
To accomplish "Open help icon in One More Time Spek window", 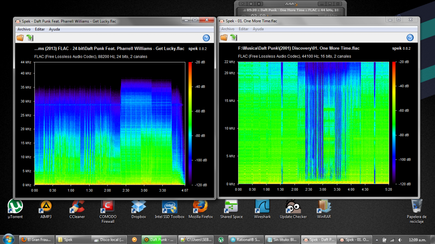I will (410, 37).
